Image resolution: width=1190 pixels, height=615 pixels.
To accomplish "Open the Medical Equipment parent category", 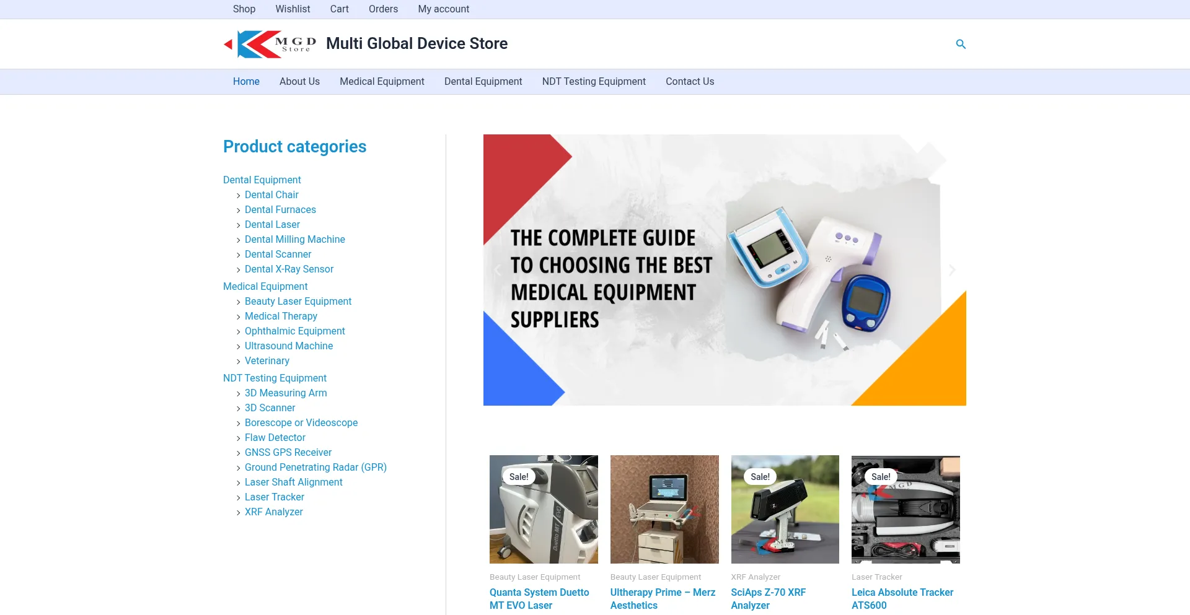I will [265, 286].
